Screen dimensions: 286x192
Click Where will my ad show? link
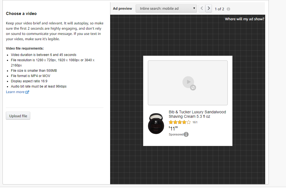point(244,19)
